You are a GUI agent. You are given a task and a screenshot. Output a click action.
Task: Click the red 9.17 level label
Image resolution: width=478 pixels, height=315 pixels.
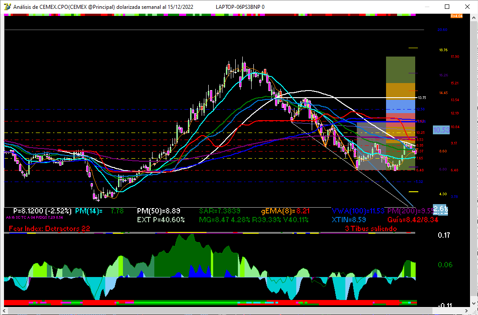coord(454,143)
